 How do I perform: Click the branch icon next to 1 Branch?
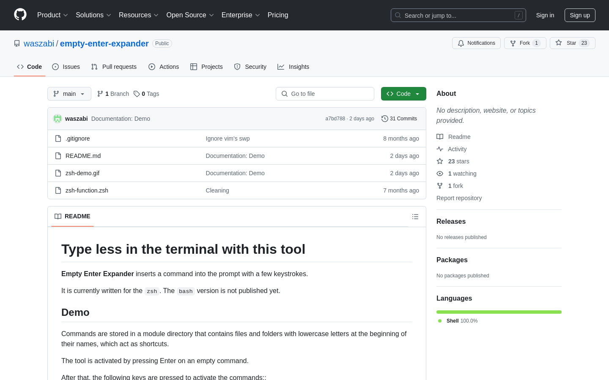(x=100, y=94)
